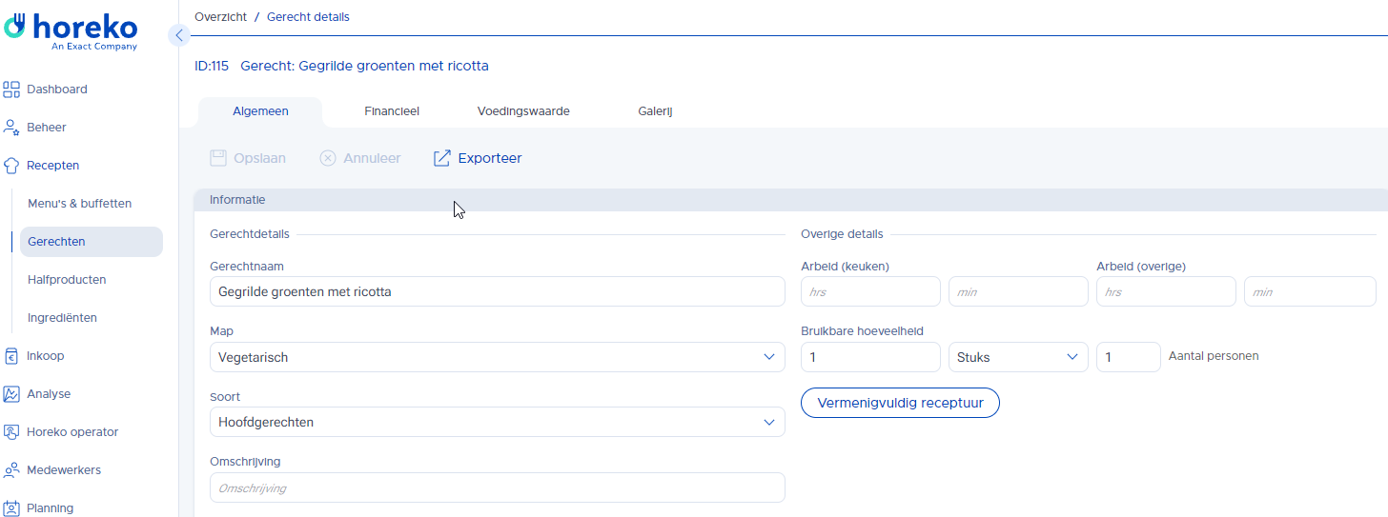Go to Overzicht breadcrumb link
The height and width of the screenshot is (517, 1388).
click(x=220, y=17)
